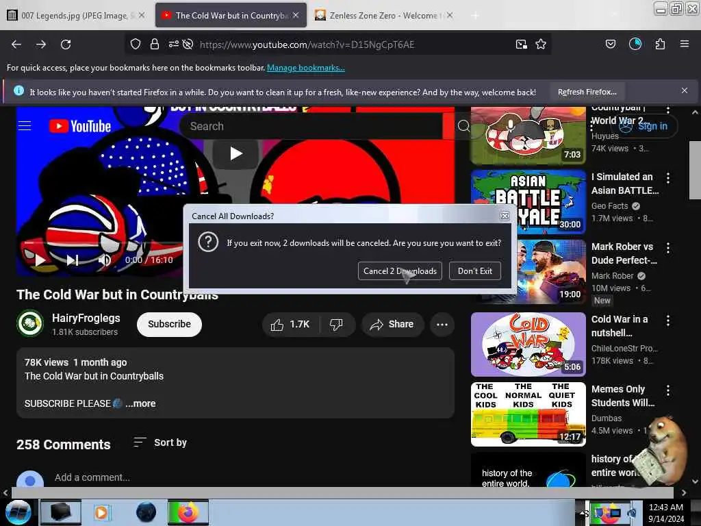The width and height of the screenshot is (701, 526).
Task: Open options menu for Cold War nutshell video
Action: point(668,321)
